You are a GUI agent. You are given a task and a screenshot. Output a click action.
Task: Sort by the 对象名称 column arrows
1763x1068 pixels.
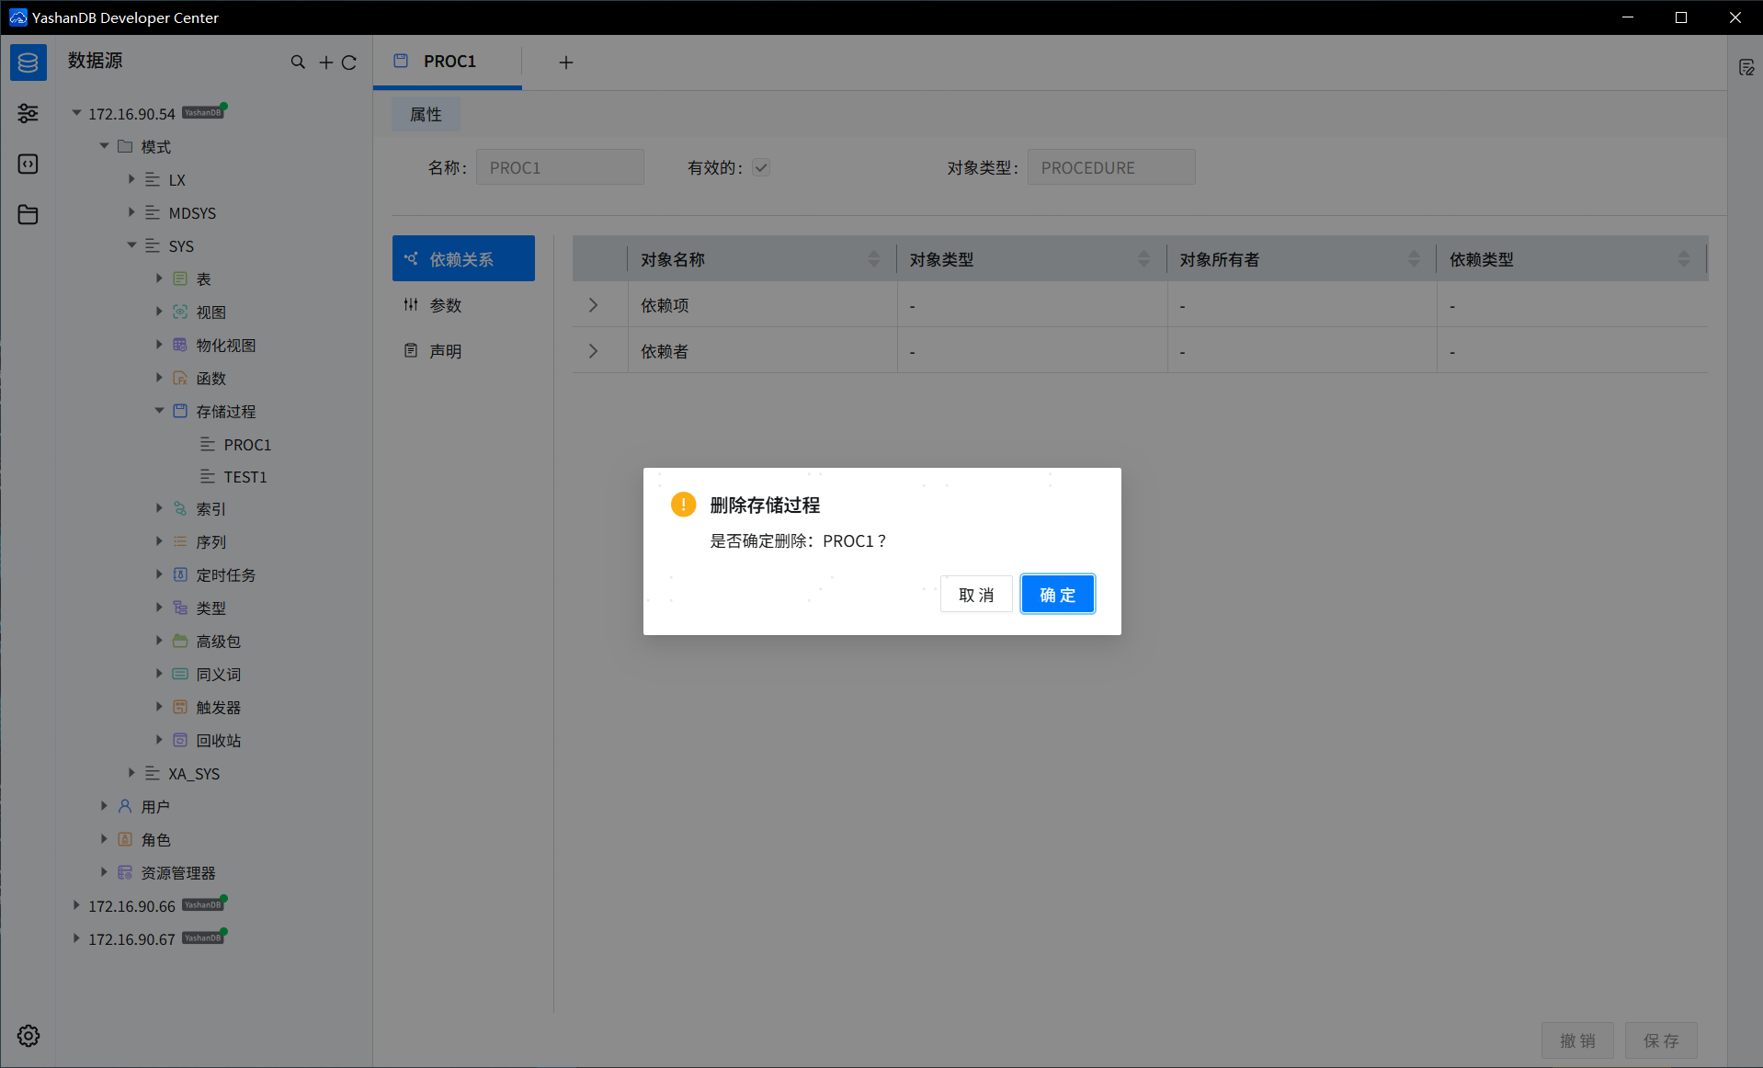pos(873,259)
